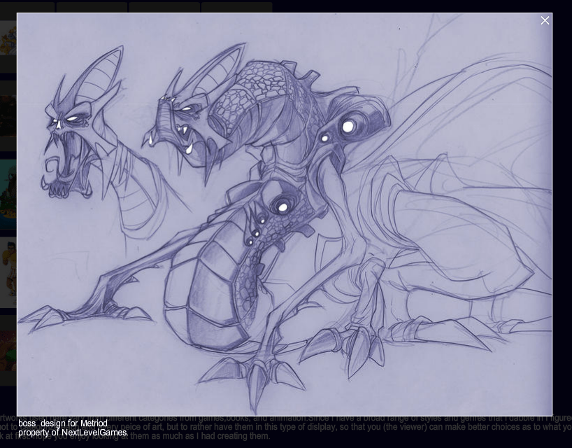Click the dark overlay right of the image

coord(562,210)
